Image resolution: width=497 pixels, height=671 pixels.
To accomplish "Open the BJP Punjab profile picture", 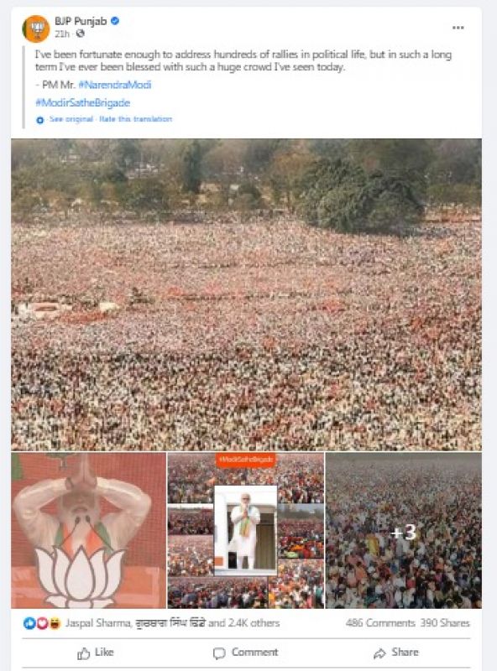I will point(36,29).
